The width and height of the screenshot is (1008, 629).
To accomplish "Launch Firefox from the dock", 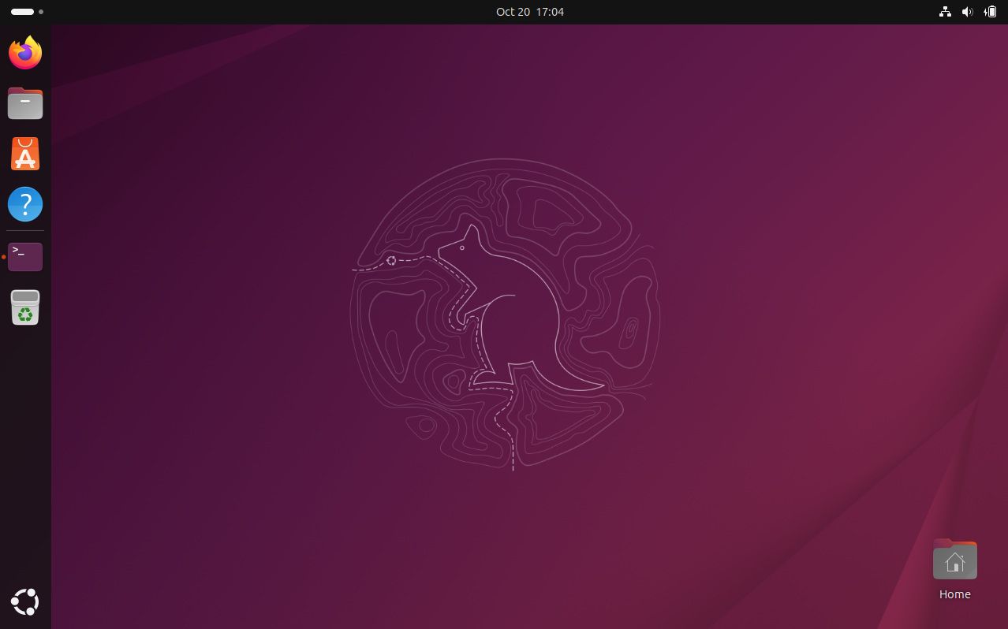I will [24, 52].
